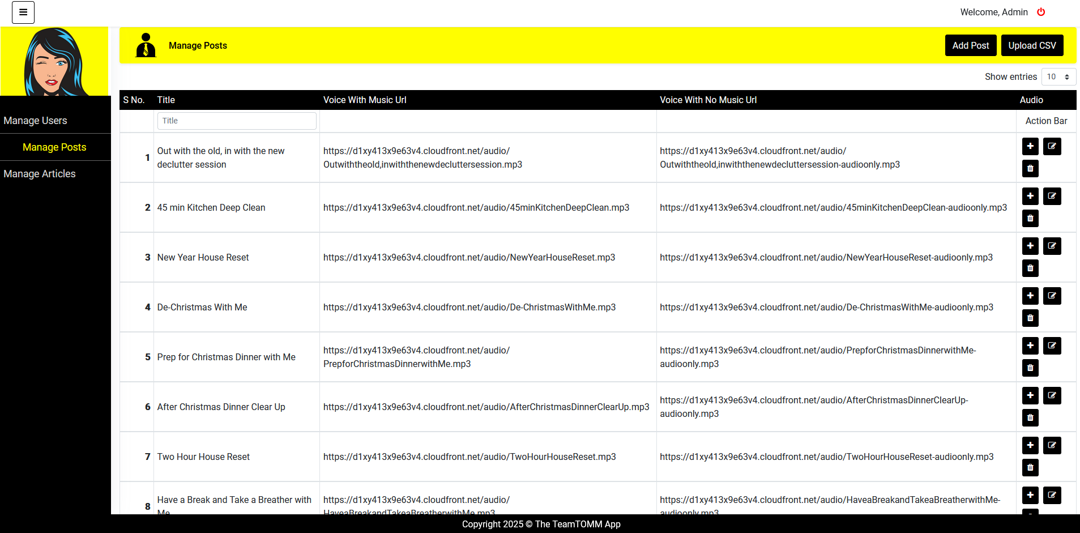Edit the New Year House Reset post
Screen dimensions: 1080x533
(1052, 246)
